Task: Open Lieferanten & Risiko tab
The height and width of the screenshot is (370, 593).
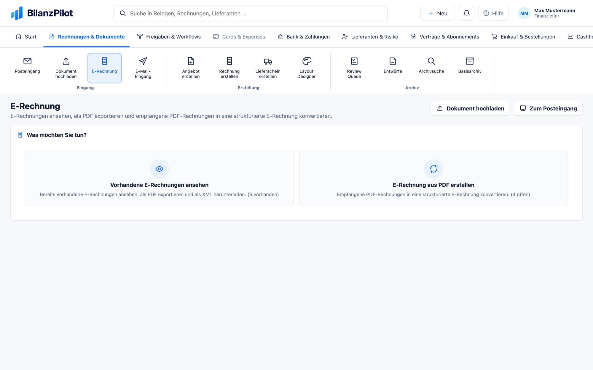Action: [x=370, y=37]
